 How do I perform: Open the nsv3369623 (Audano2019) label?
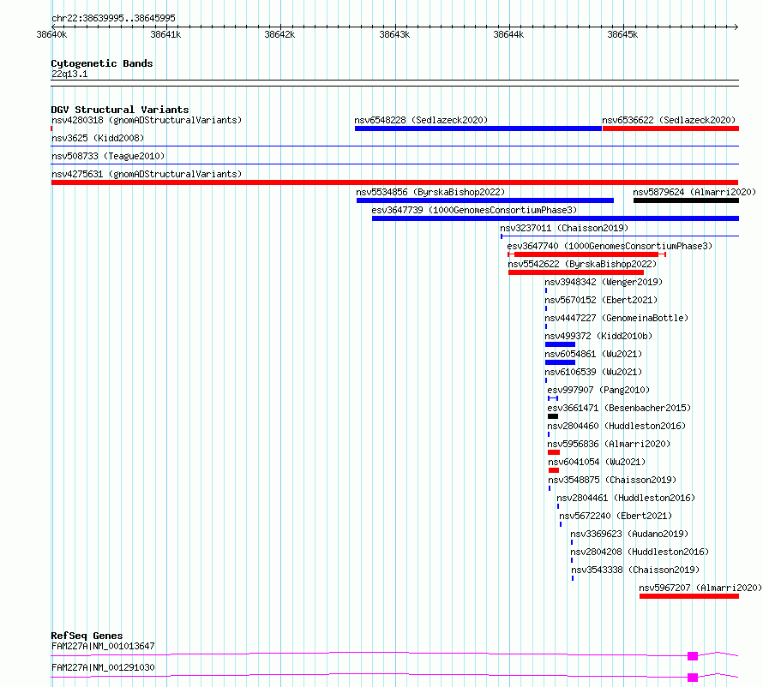[629, 534]
